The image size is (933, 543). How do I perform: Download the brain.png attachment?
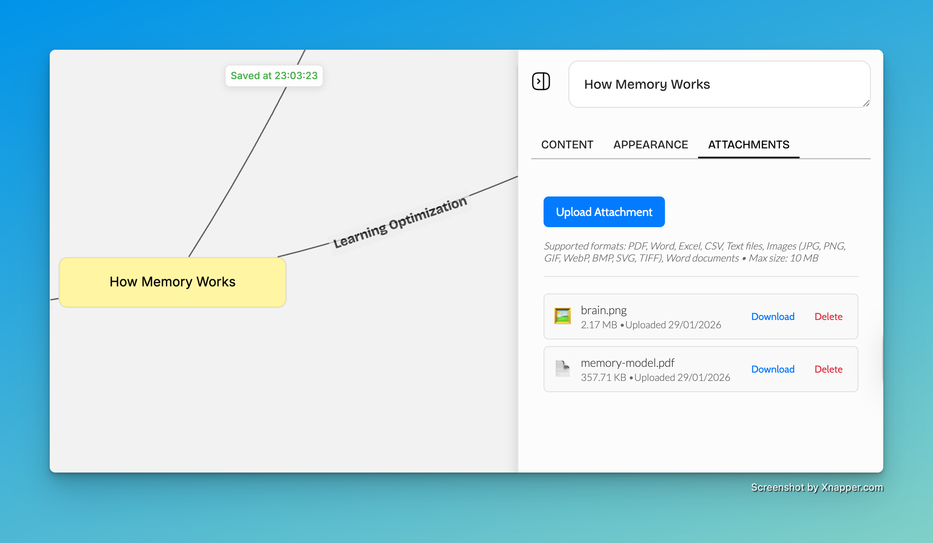pos(773,316)
